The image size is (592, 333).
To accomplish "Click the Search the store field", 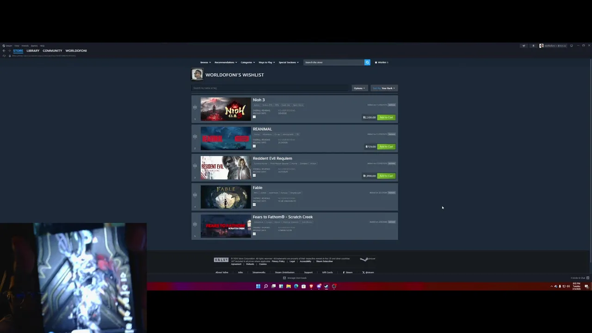I will [334, 62].
